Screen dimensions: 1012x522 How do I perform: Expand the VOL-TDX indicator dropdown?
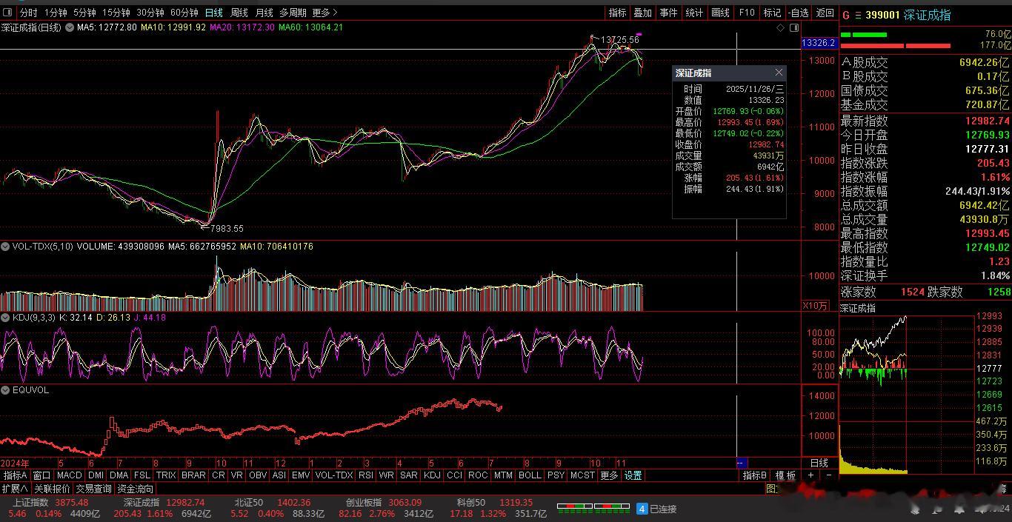[x=6, y=247]
